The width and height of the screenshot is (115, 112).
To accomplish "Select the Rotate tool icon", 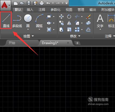I will click(x=69, y=17).
